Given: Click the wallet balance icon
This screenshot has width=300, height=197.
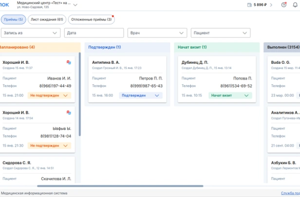Looking at the screenshot, I should click(x=249, y=5).
